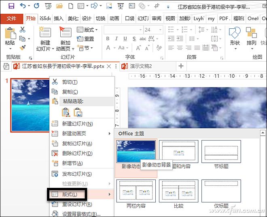This screenshot has height=217, width=267.
Task: Open the line spacing dropdown
Action: 203,30
